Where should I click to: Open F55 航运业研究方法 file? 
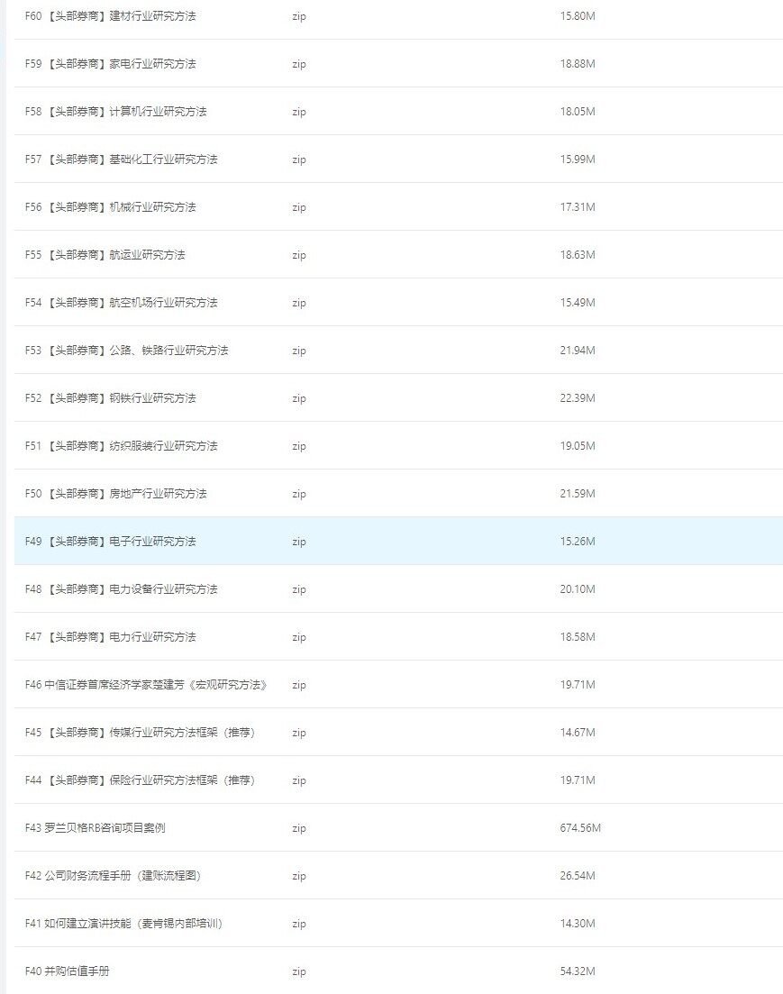click(x=105, y=255)
